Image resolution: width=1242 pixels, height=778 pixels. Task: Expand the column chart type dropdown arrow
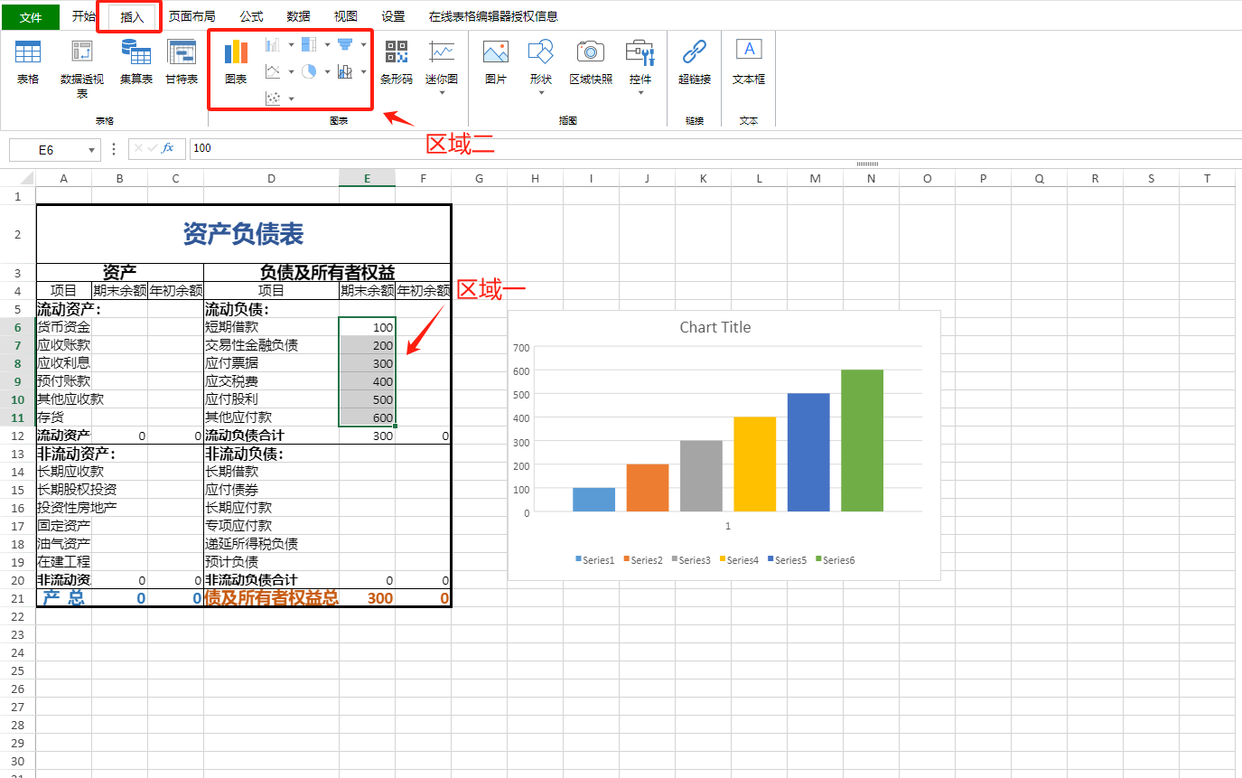click(291, 44)
